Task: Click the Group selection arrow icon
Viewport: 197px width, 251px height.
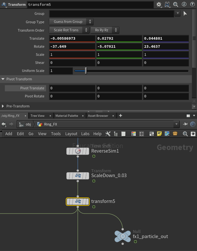Action: tap(185, 14)
